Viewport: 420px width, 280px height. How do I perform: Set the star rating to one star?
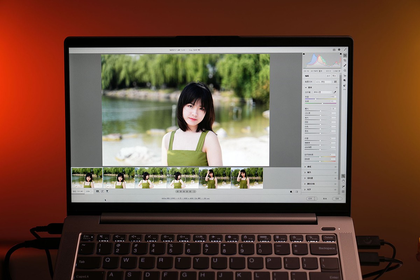coord(177,191)
